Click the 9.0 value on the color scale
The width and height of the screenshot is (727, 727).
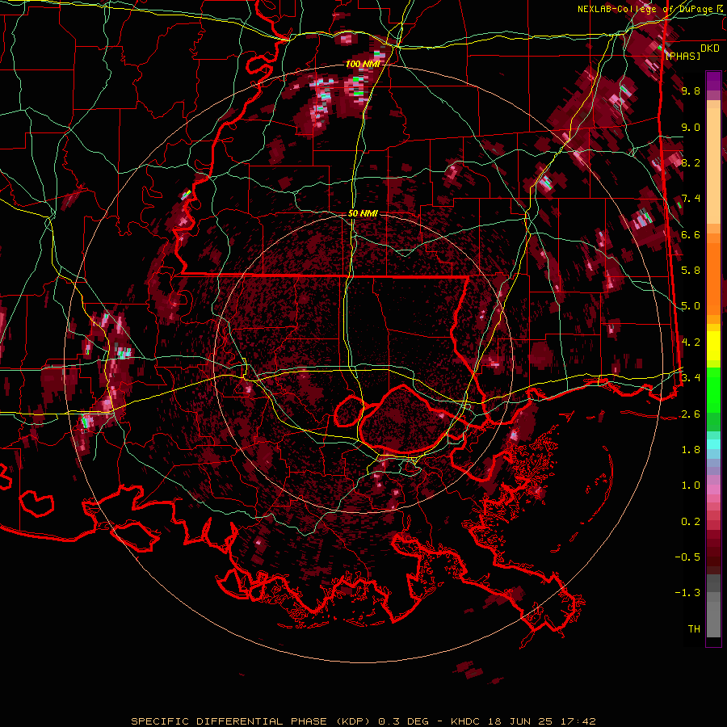click(x=691, y=128)
